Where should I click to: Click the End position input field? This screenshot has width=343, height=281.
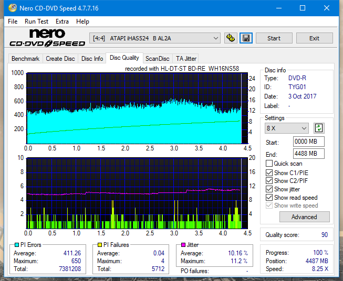[308, 154]
